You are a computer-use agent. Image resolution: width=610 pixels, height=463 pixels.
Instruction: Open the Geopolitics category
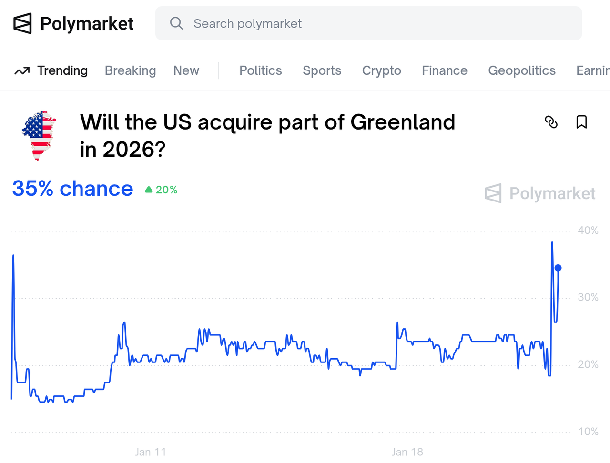(x=522, y=70)
